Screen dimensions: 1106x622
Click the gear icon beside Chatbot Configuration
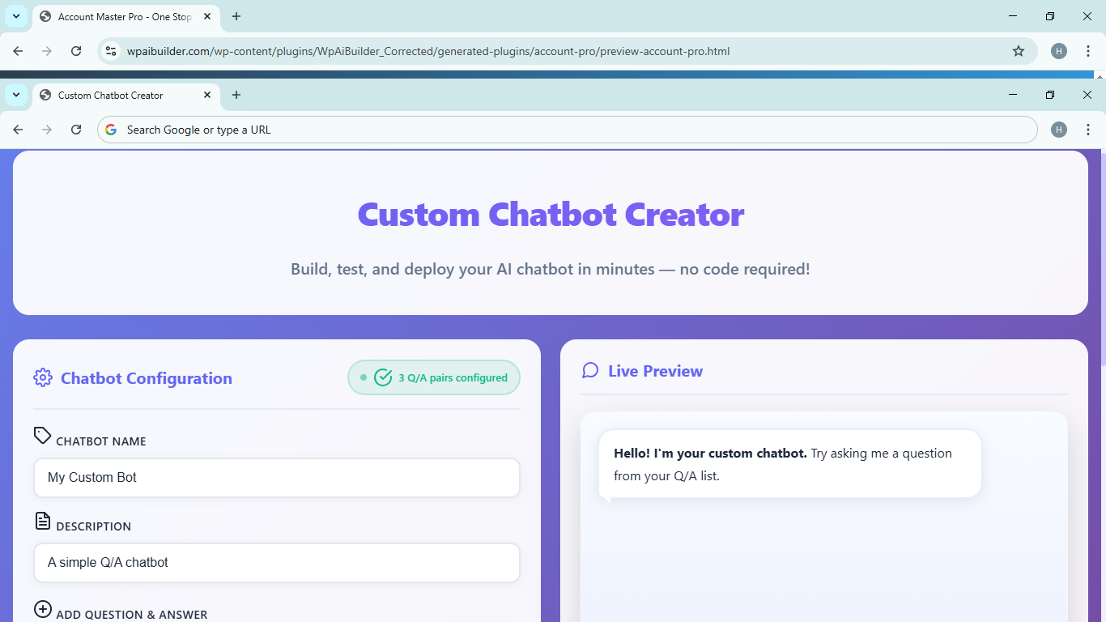(x=43, y=377)
